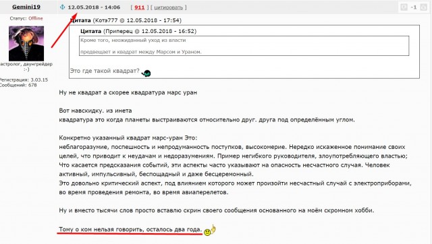The image size is (432, 244).
Task: Click the line 'Ну не квадрат а скорее квадратура марс уран'
Action: [128, 92]
